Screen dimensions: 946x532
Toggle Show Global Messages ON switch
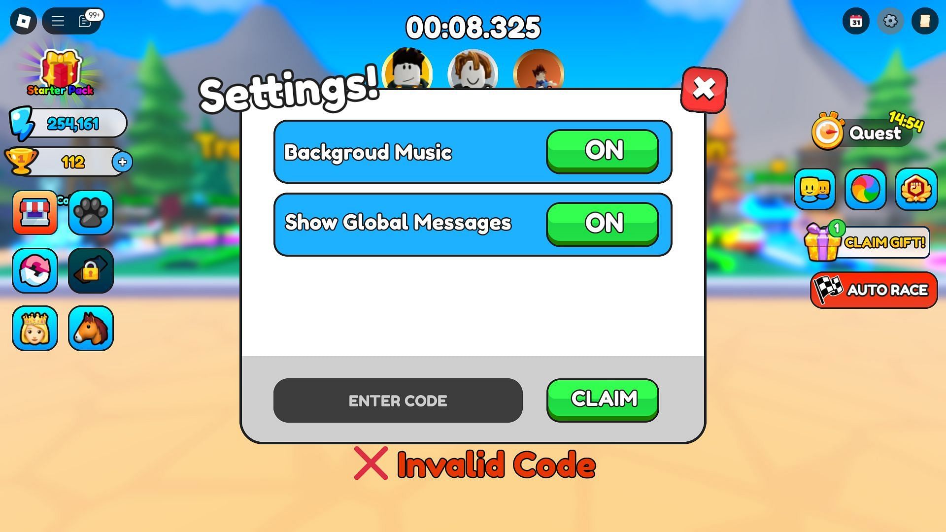603,223
